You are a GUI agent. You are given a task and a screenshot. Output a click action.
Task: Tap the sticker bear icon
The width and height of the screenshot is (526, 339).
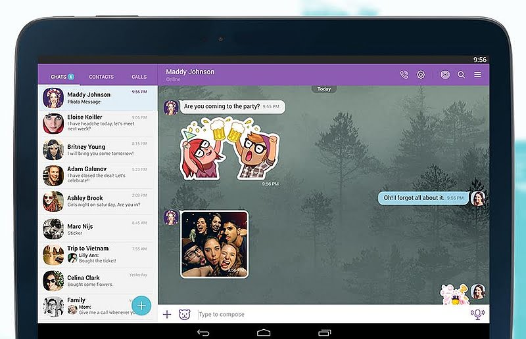tap(185, 315)
